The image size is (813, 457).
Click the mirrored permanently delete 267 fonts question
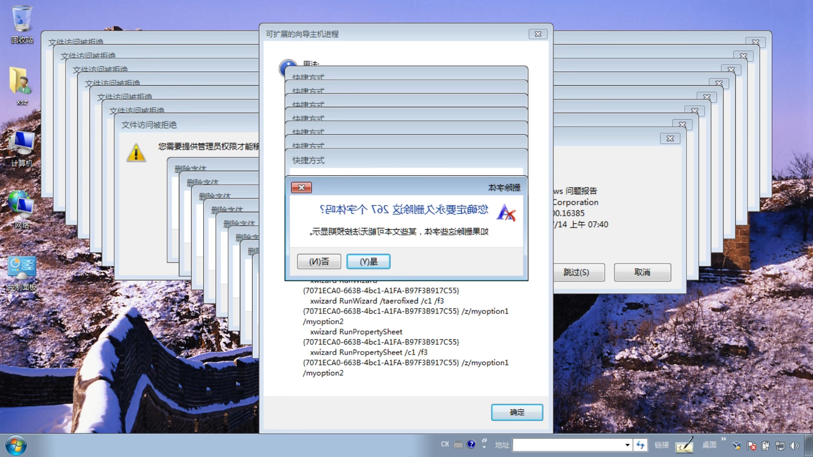(x=404, y=209)
